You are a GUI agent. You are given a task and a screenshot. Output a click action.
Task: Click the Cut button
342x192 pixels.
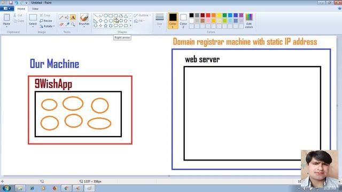pos(18,15)
